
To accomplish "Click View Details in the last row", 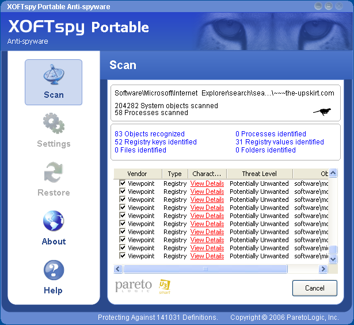I will coord(207,256).
